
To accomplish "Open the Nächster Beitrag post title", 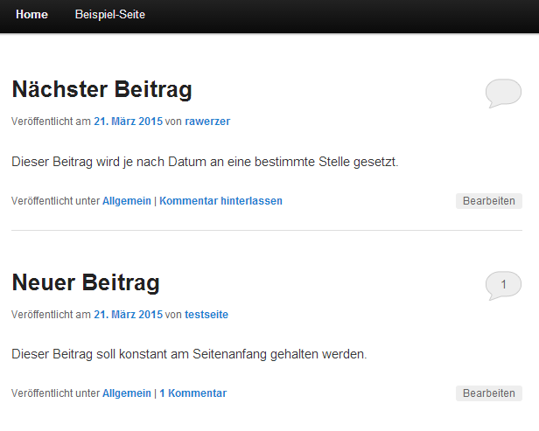I will pos(101,90).
